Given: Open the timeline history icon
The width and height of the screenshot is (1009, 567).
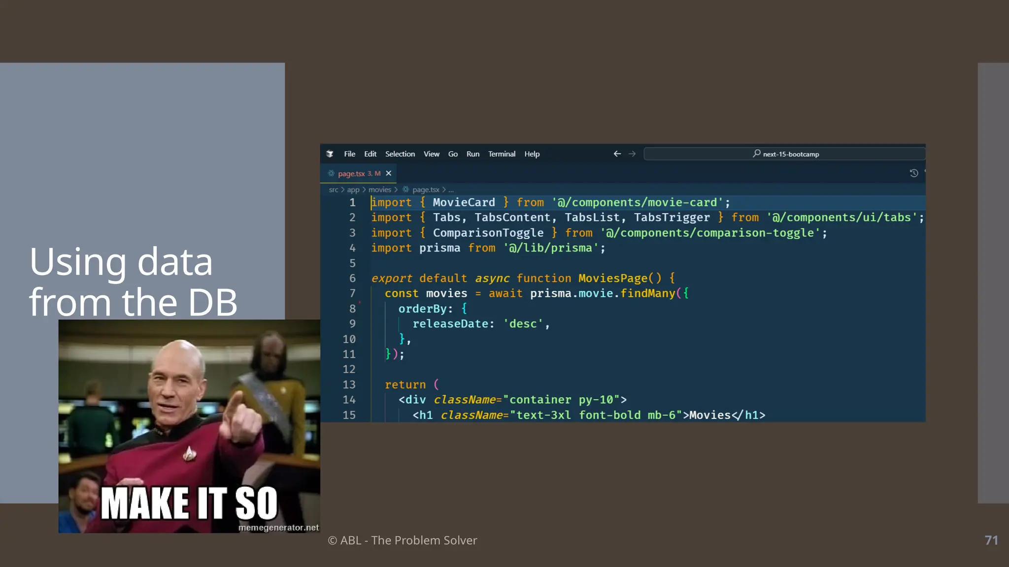Looking at the screenshot, I should 913,173.
